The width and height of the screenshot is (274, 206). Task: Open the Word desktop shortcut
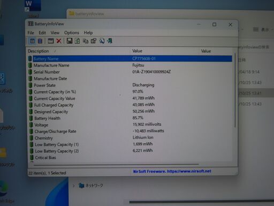click(x=33, y=9)
